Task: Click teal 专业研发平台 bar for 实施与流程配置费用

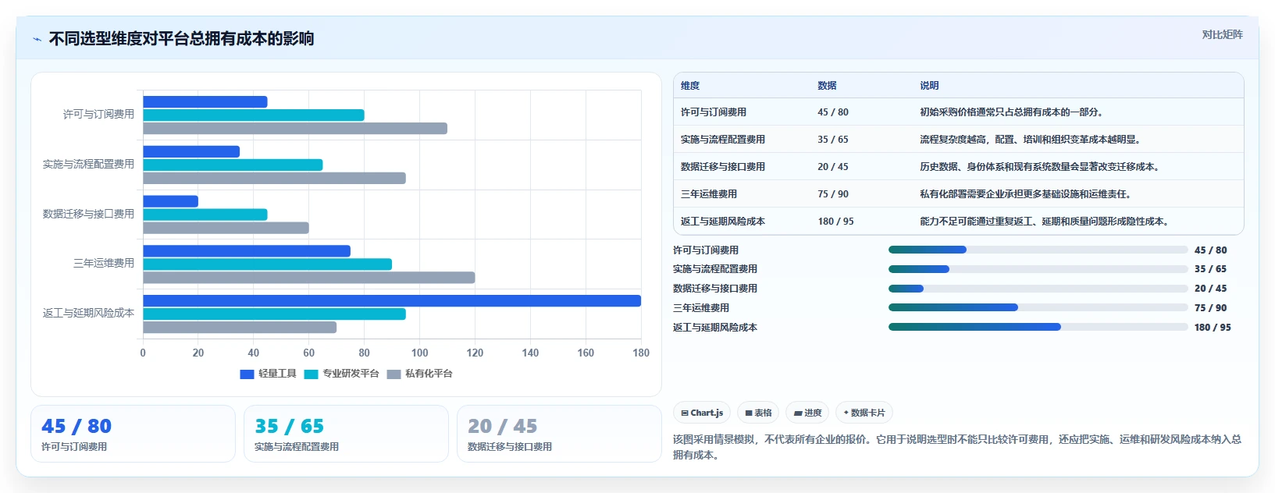Action: tap(233, 165)
